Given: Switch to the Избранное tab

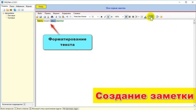Looking at the screenshot, I should click(x=20, y=6).
